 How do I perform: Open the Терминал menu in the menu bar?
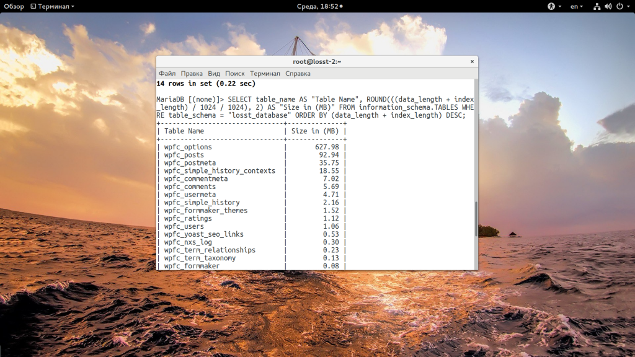[x=265, y=73]
